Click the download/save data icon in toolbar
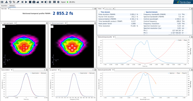193x101 pixels. (x=6, y=2)
